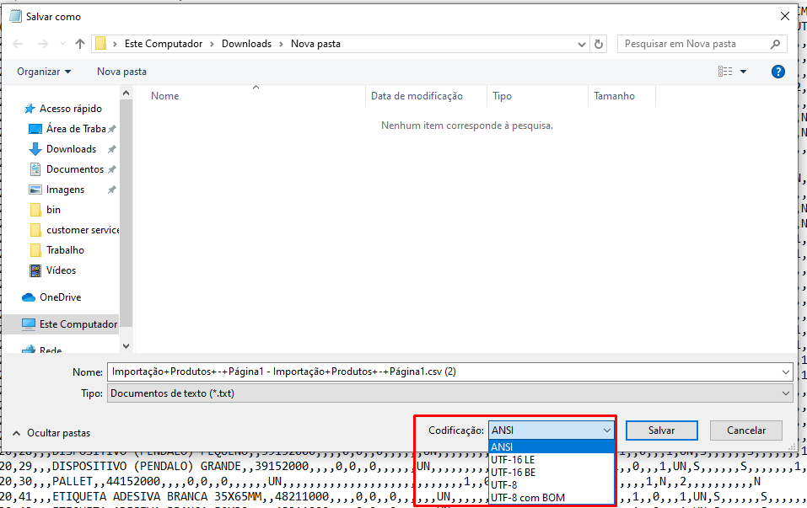Collapse the Codificação combo box

[551, 430]
